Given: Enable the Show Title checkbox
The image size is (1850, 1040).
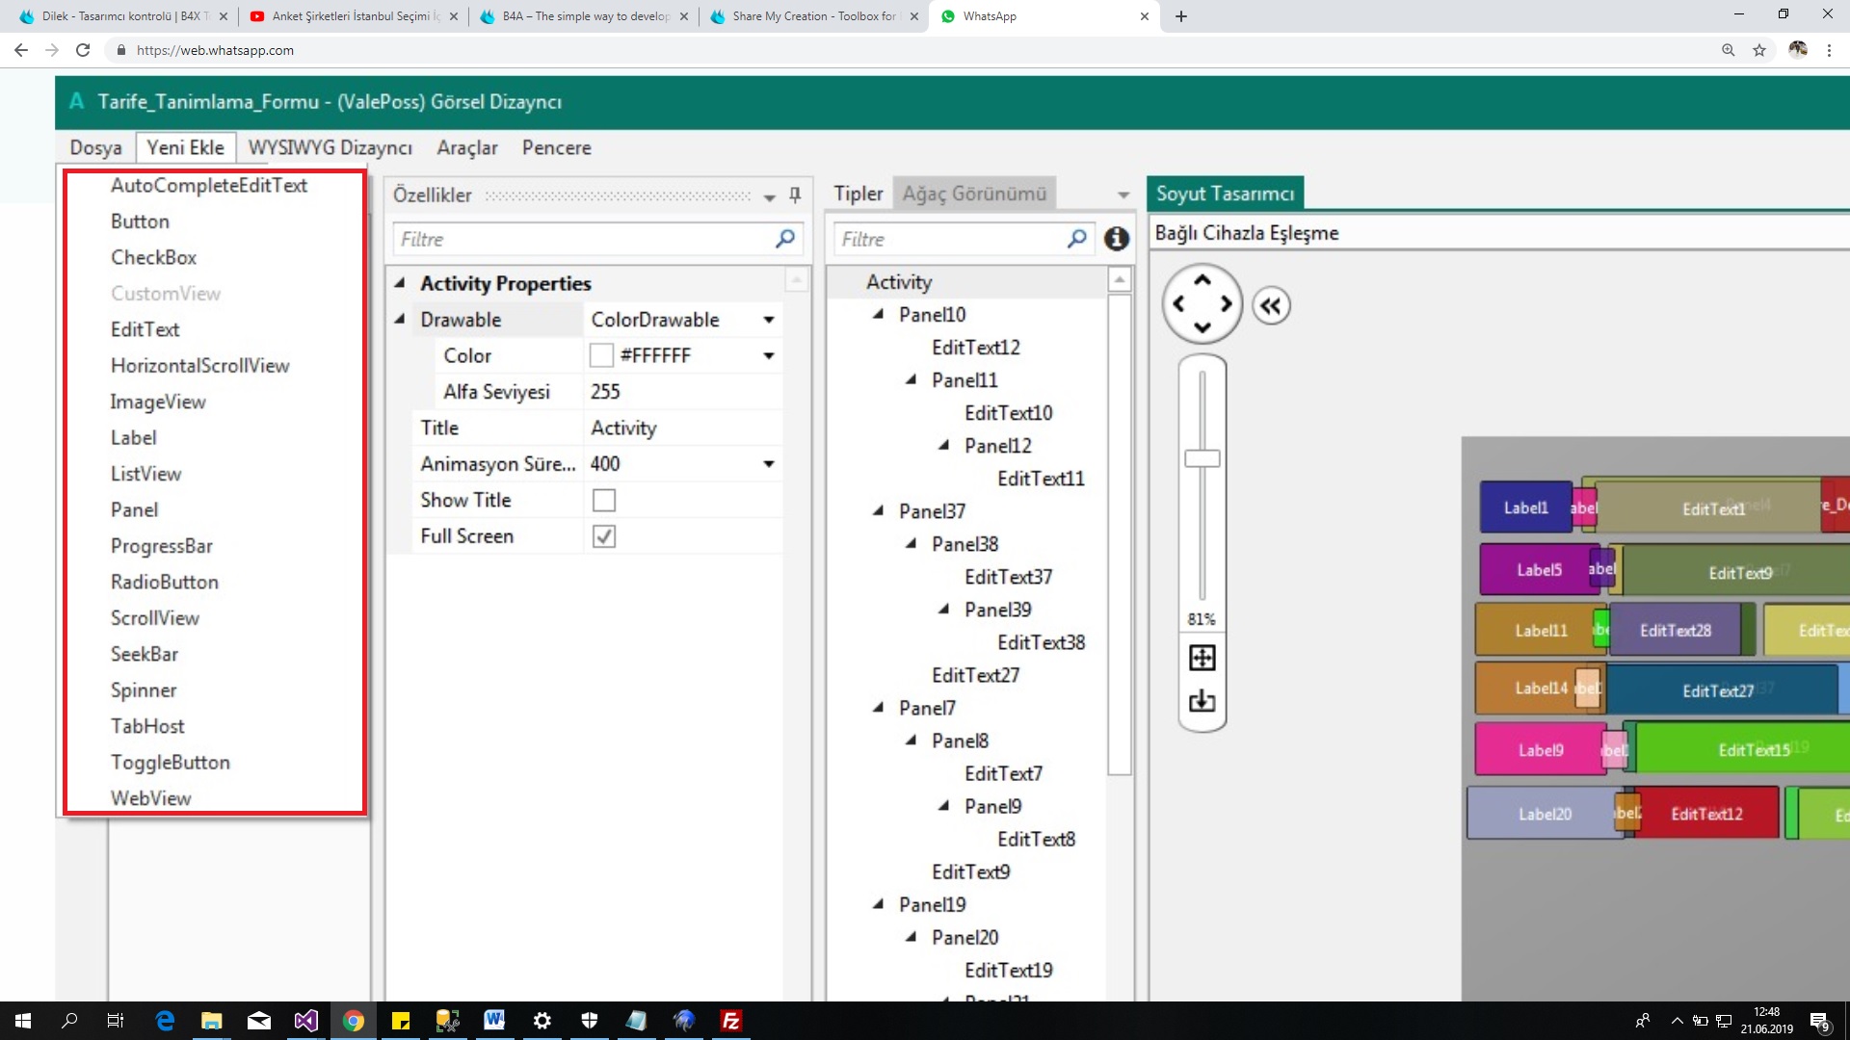Looking at the screenshot, I should 603,500.
